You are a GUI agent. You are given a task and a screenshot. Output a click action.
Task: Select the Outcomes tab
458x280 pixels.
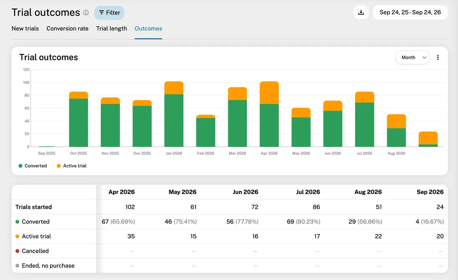[148, 28]
